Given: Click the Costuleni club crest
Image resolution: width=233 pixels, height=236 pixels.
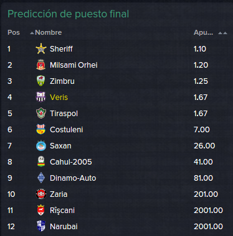Looking at the screenshot, I should (40, 129).
